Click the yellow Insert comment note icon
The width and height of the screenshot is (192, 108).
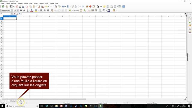pyautogui.click(x=104, y=7)
